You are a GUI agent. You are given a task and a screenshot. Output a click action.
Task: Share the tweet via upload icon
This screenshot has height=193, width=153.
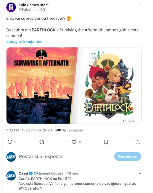(x=138, y=142)
